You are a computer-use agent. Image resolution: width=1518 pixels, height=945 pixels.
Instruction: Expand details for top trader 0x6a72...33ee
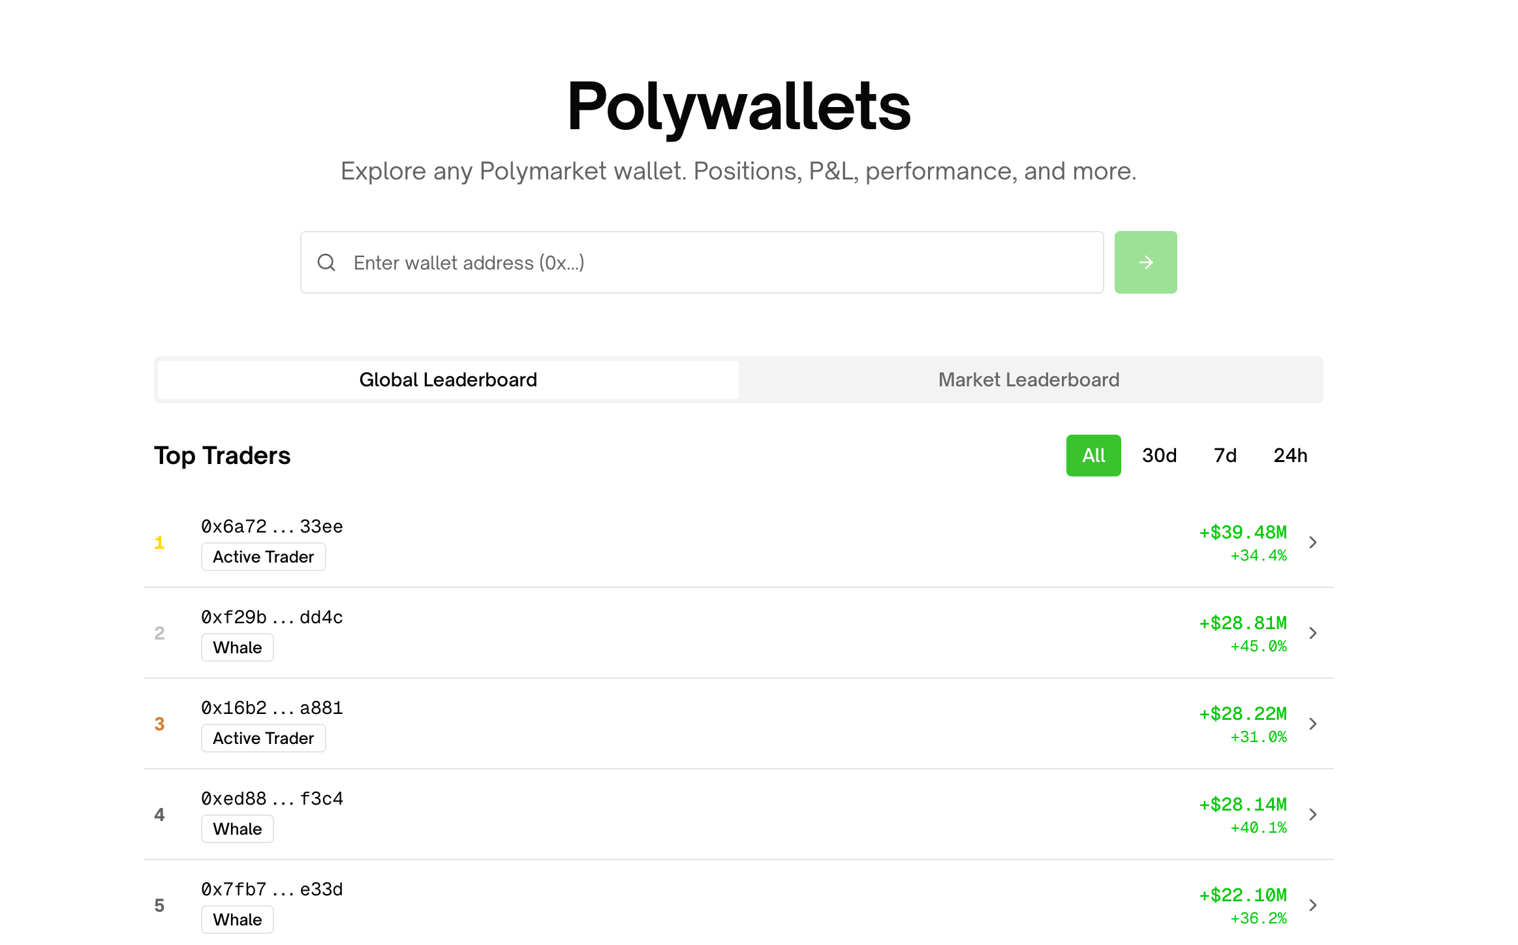[1312, 542]
